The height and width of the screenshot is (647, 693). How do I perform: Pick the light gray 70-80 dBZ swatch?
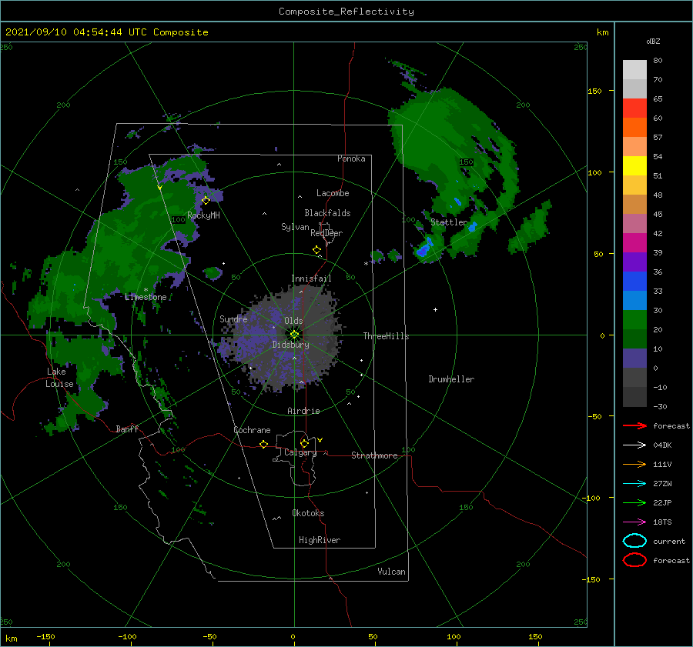[x=634, y=70]
